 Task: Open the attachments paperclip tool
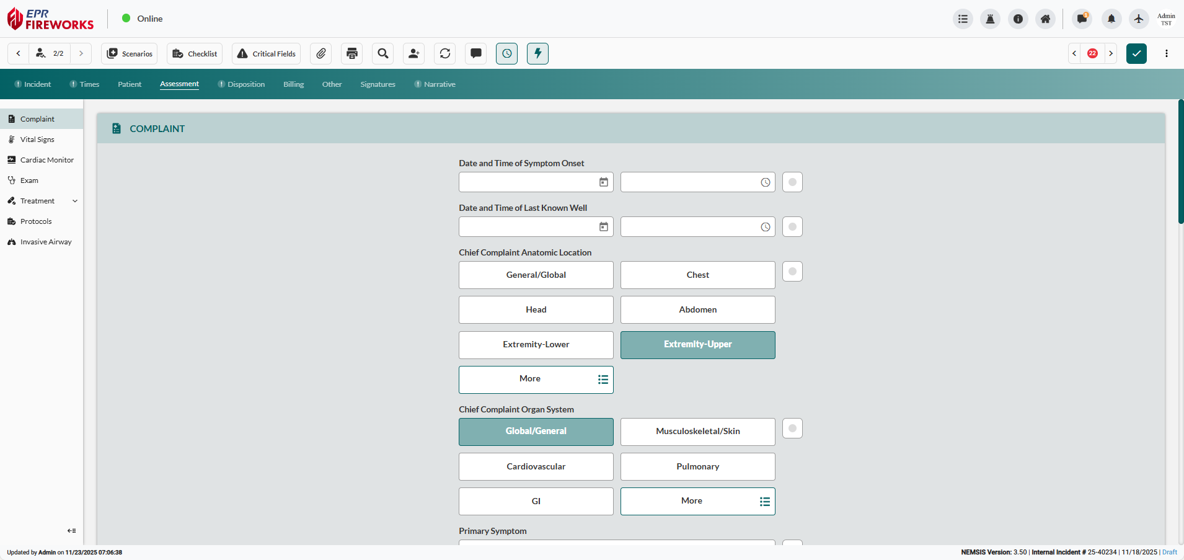click(x=320, y=53)
